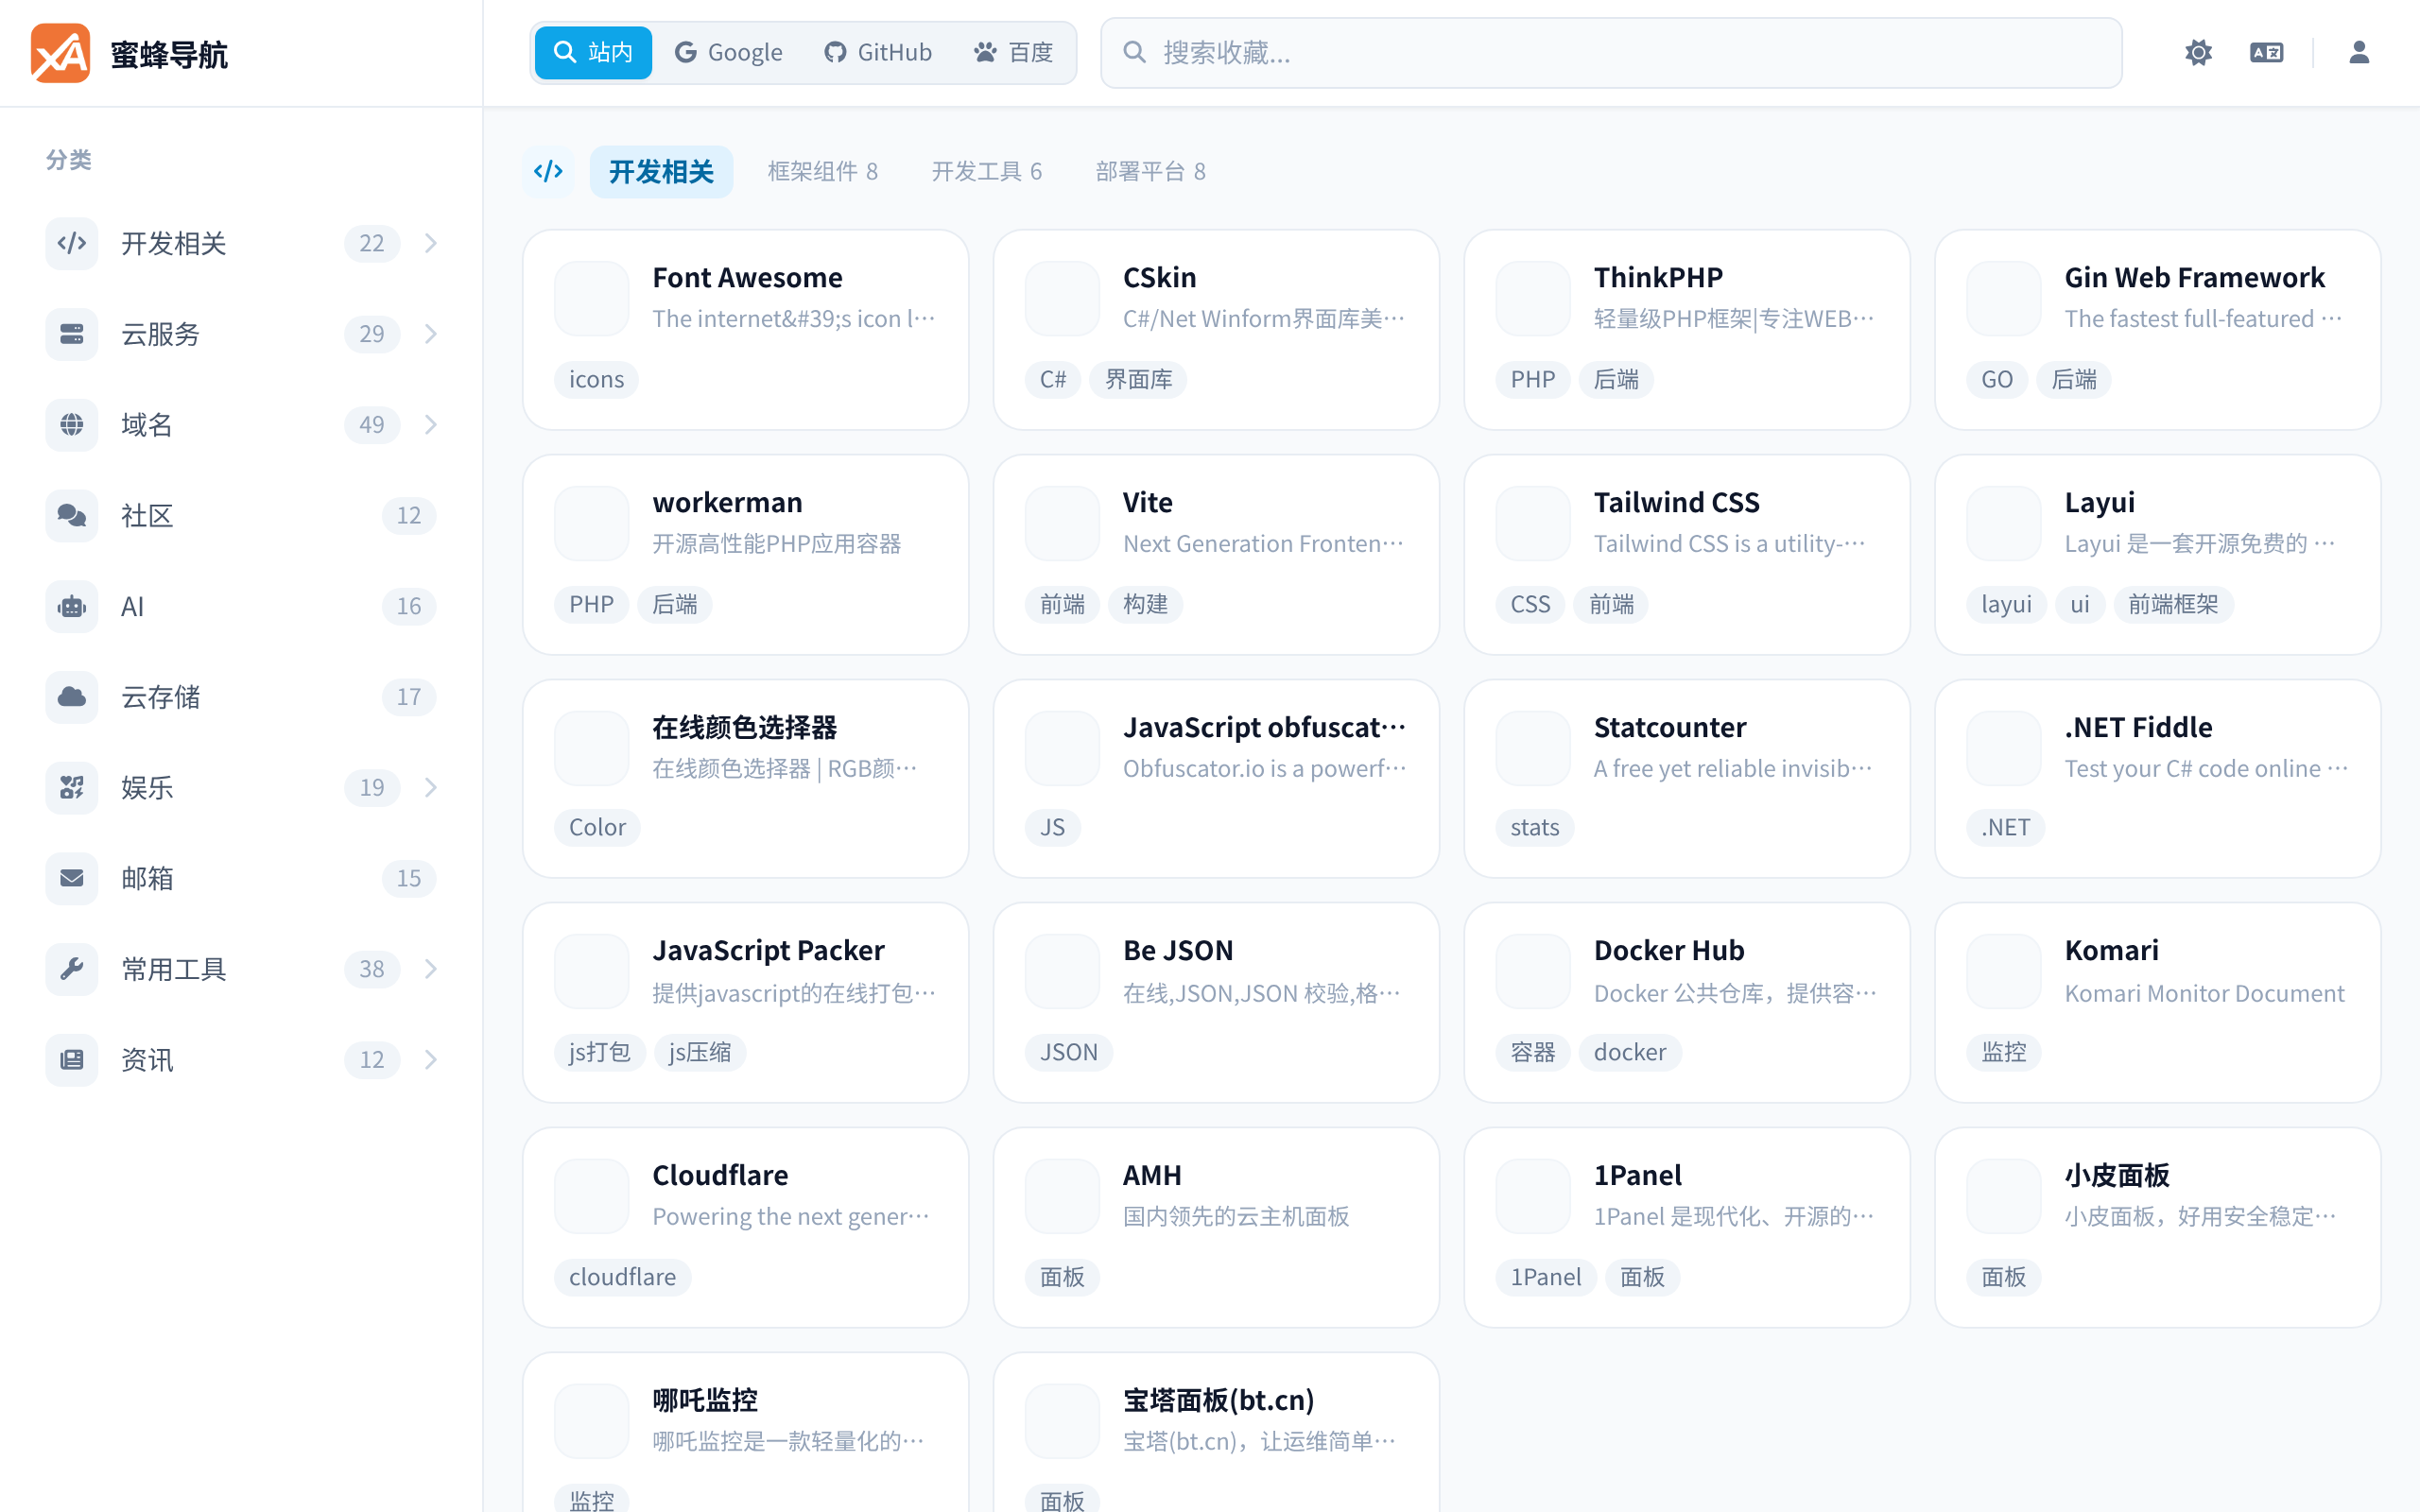The height and width of the screenshot is (1512, 2420).
Task: Click the 娱乐 icon in sidebar
Action: (72, 787)
